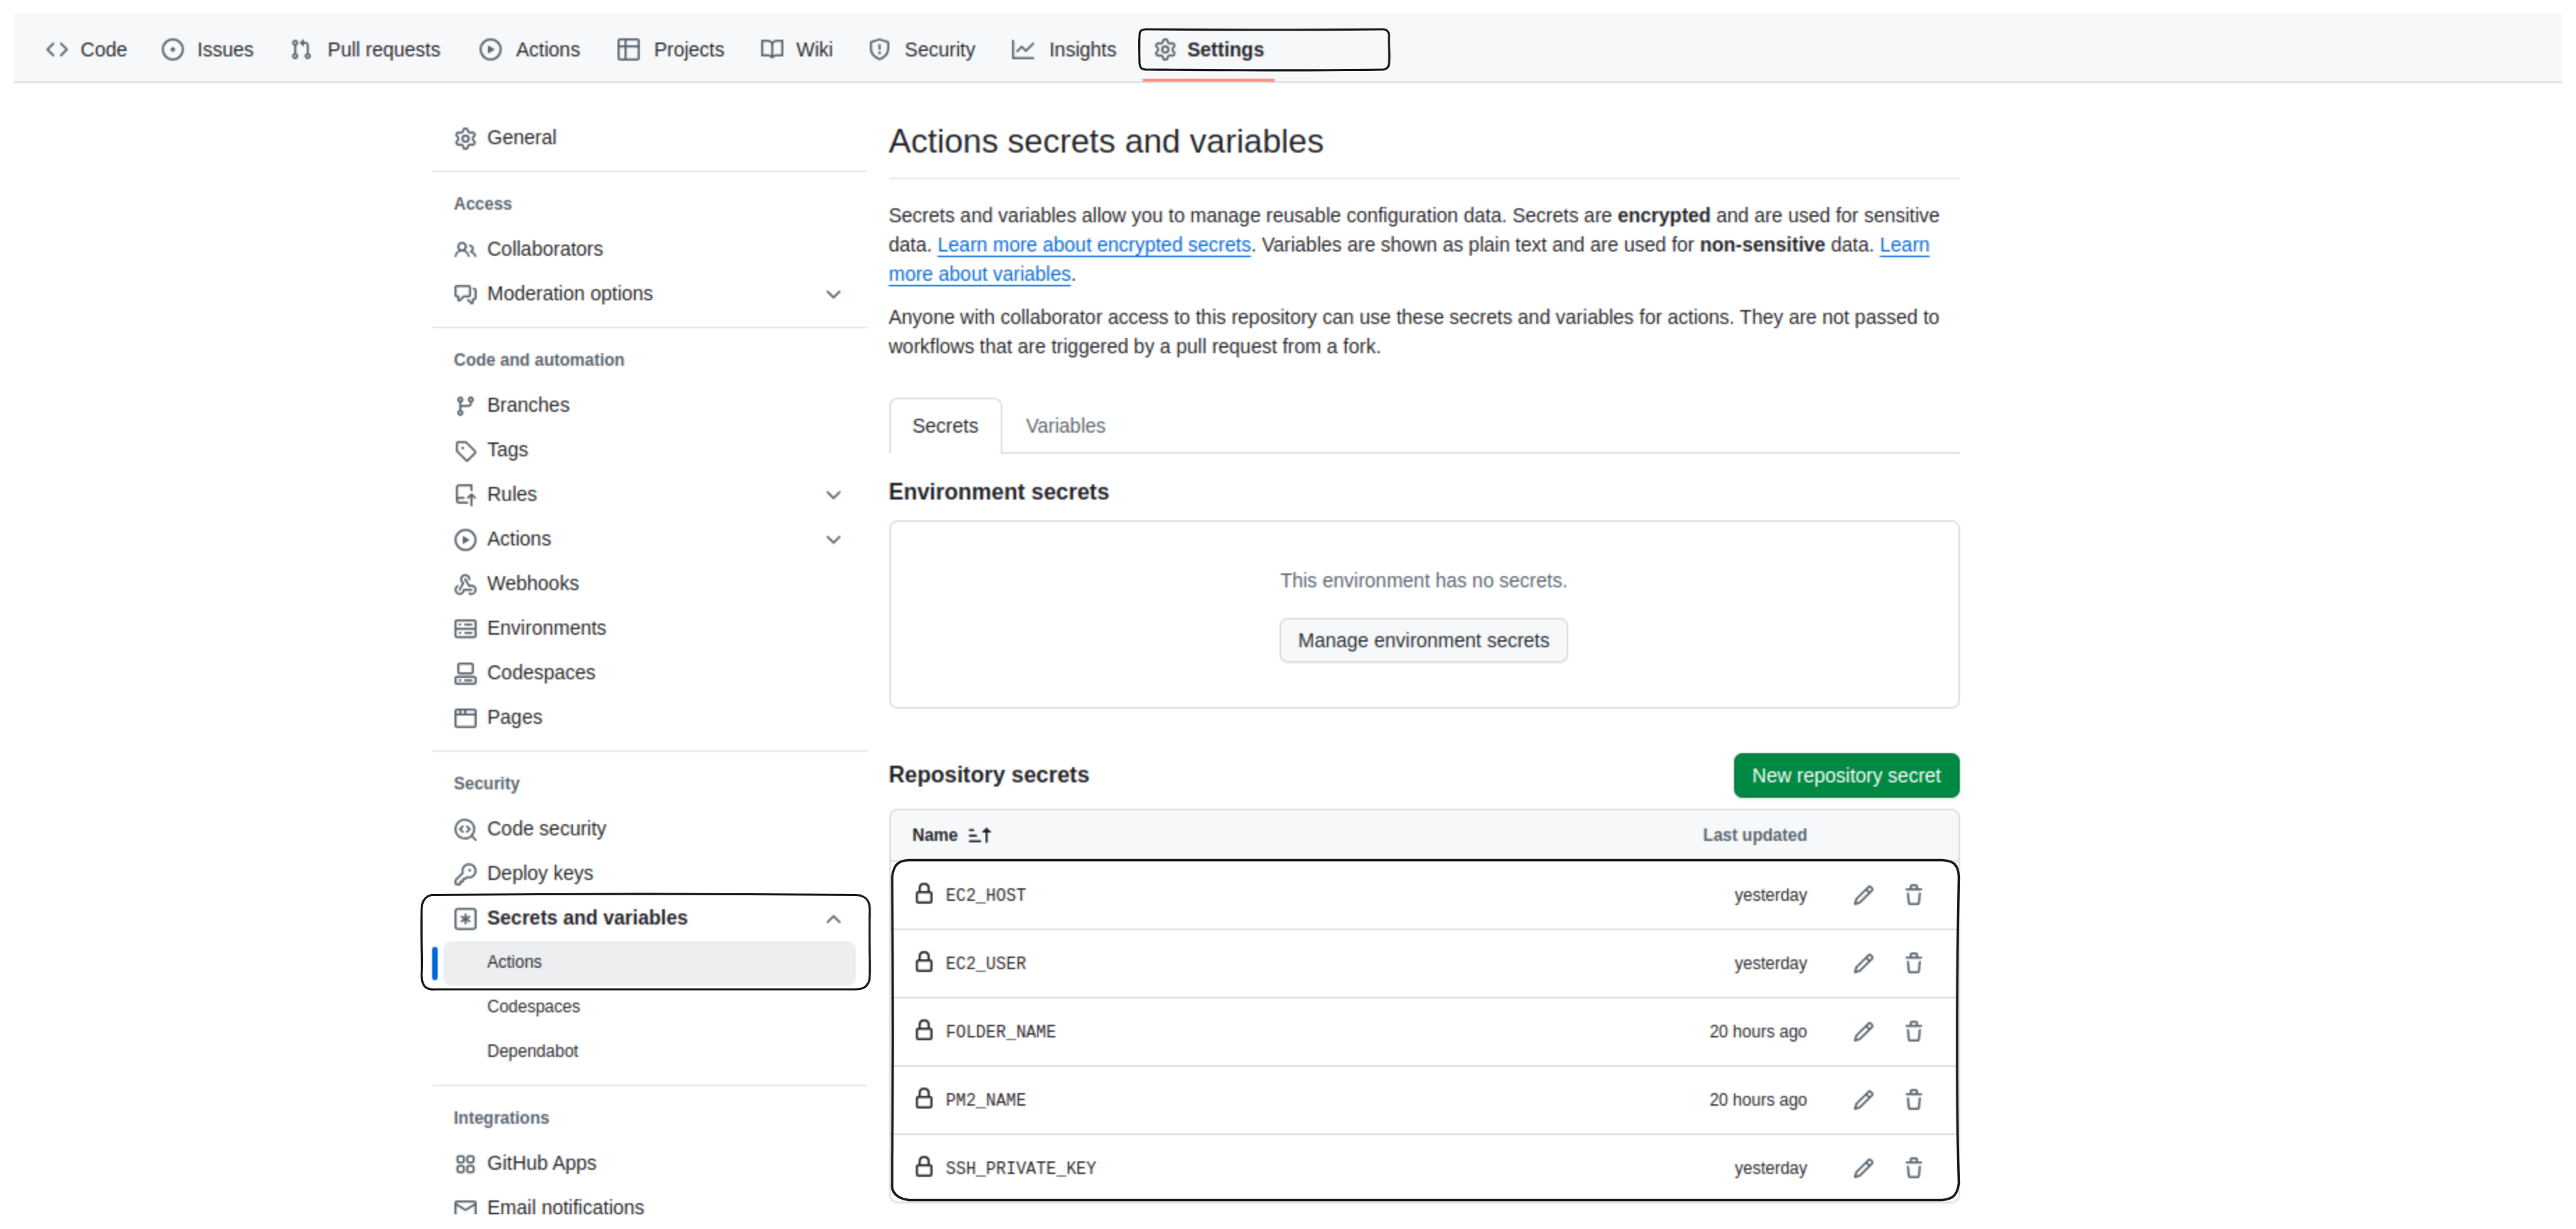Open the Projects tab
The height and width of the screenshot is (1229, 2576).
[x=670, y=49]
